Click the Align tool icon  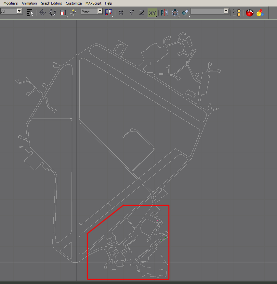[x=185, y=13]
